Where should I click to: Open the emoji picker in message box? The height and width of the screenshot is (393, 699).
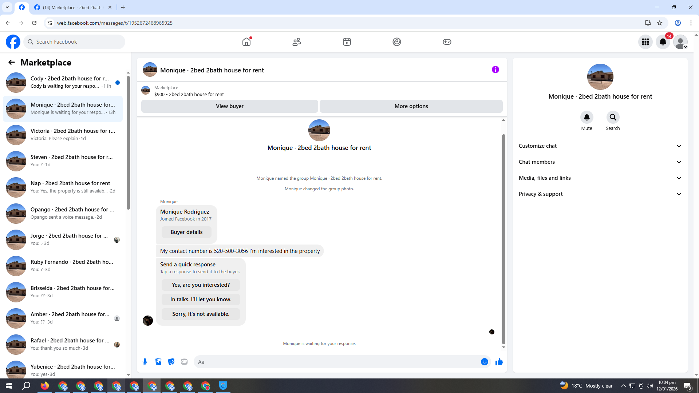[484, 362]
